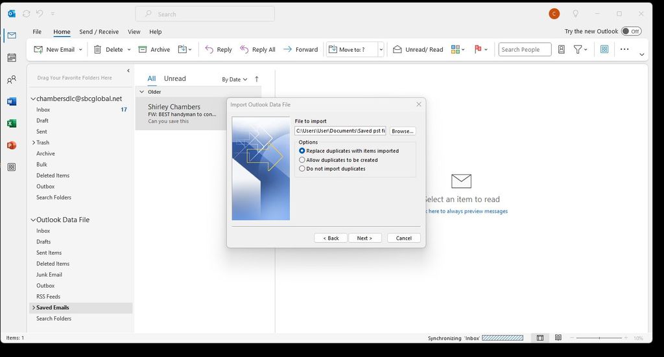The width and height of the screenshot is (664, 357).
Task: Open the Send / Receive tab
Action: click(99, 32)
